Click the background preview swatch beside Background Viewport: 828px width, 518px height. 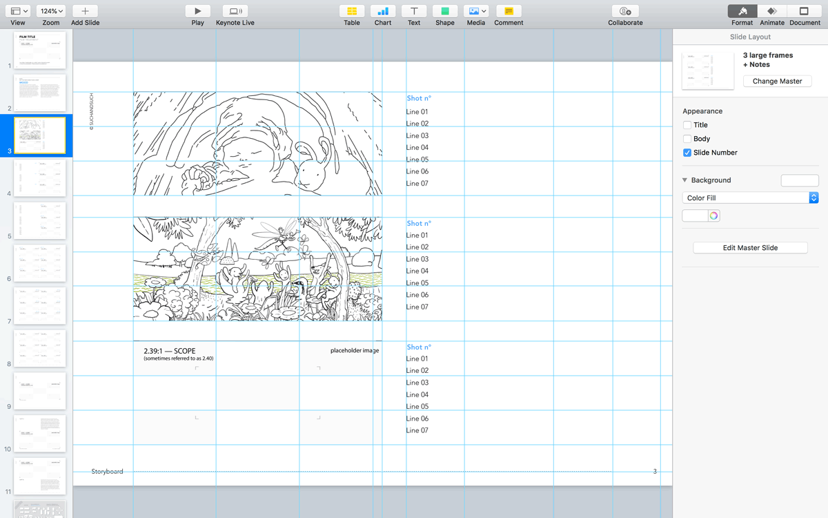(800, 180)
